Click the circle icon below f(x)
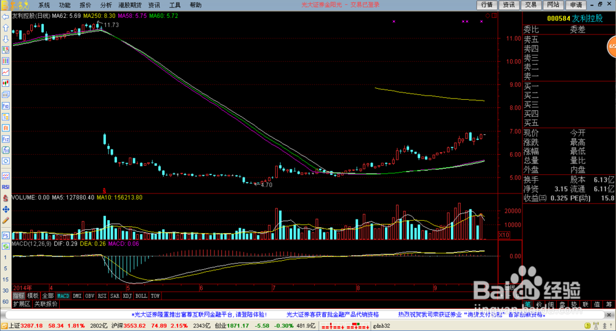Image resolution: width=616 pixels, height=331 pixels. (6, 161)
